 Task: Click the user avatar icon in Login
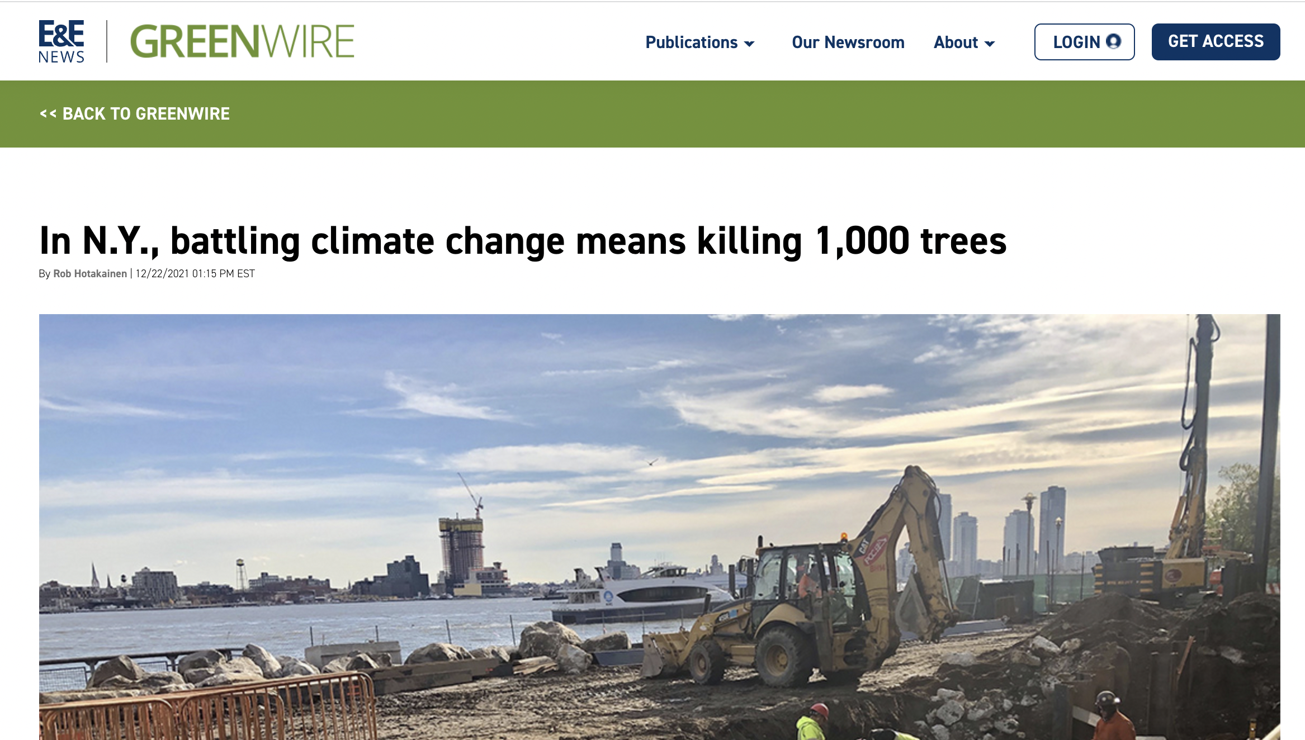click(1114, 41)
